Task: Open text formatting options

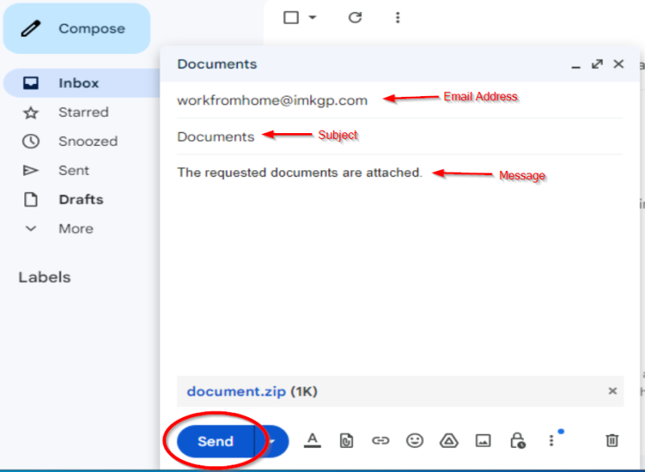Action: tap(313, 441)
